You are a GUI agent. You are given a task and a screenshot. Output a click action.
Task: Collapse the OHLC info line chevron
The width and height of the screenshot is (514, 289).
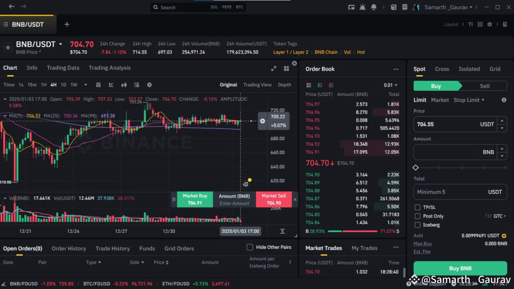point(5,99)
